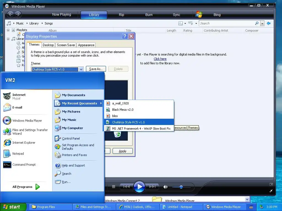Screen dimensions: 282x211
Task: Switch to the Sync tab
Action: (177, 15)
